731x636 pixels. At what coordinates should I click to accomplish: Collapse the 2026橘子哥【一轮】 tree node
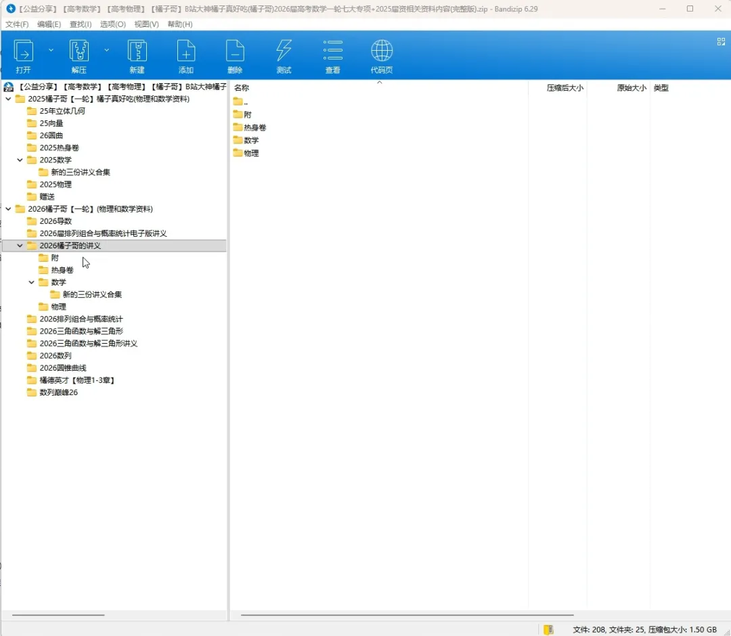pyautogui.click(x=8, y=209)
